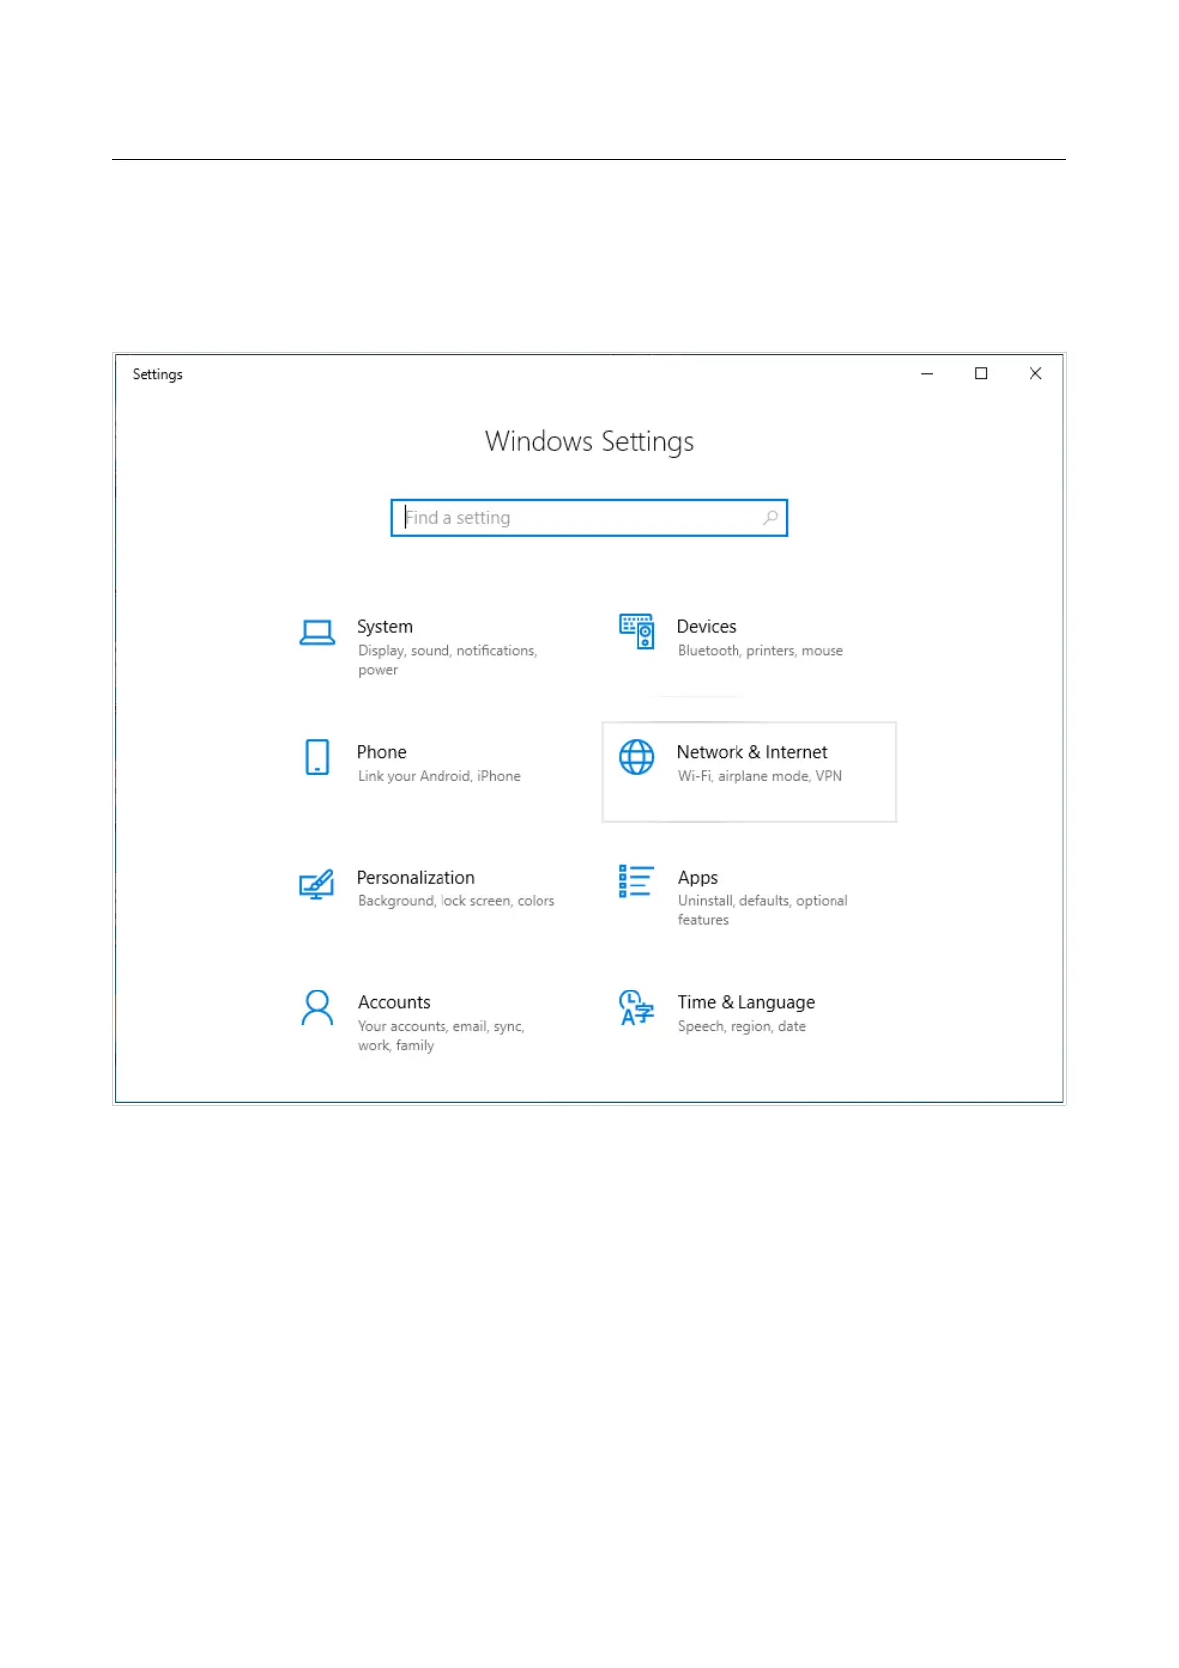Open the Network & Internet title

(x=752, y=752)
